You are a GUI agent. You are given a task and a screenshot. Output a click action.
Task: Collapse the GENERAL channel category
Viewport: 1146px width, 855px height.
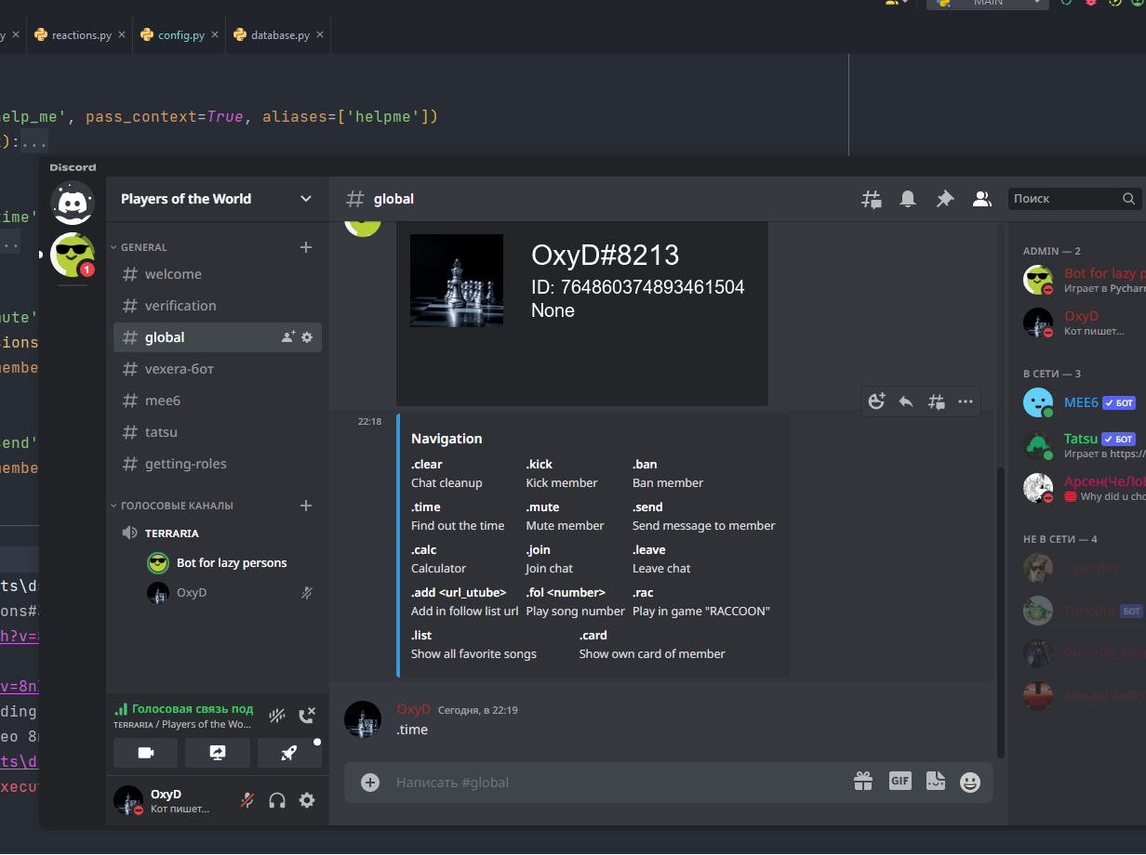pos(143,247)
